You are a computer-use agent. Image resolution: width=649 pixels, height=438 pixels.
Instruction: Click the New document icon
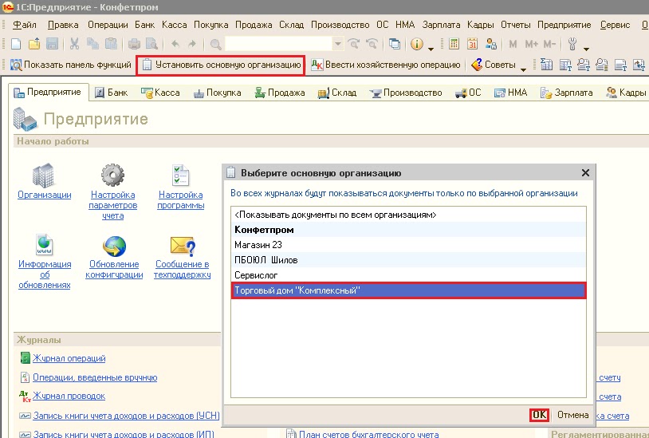[16, 43]
